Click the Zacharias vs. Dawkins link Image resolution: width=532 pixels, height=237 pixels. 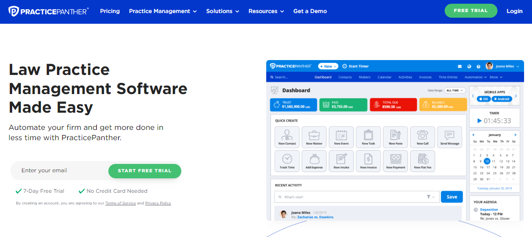click(315, 217)
